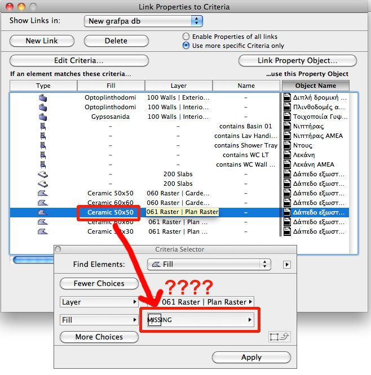Click fill icon in selected Ceramic 50x50 row
Image resolution: width=371 pixels, height=375 pixels.
point(43,212)
